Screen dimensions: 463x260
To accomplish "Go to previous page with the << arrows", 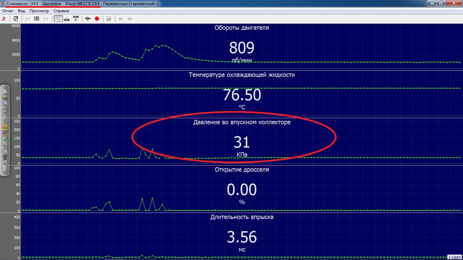I will 28,19.
